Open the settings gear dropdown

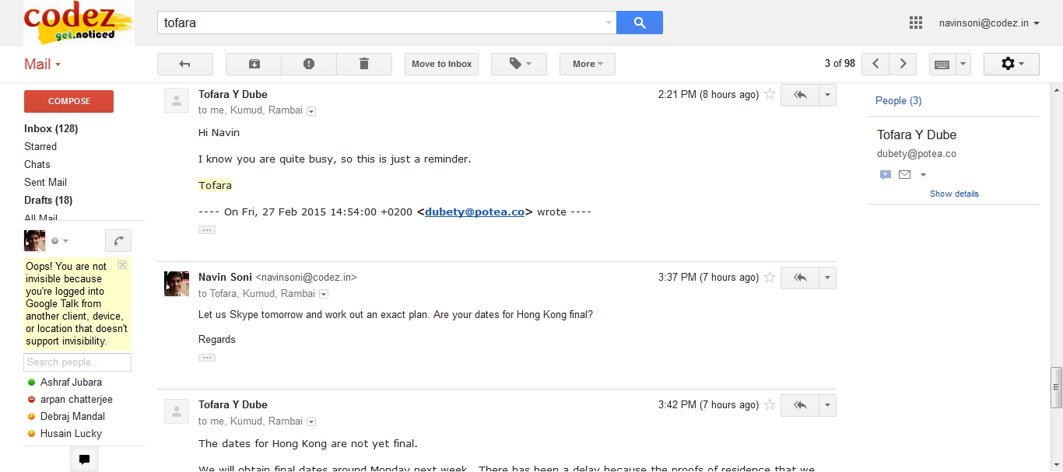[x=1011, y=64]
